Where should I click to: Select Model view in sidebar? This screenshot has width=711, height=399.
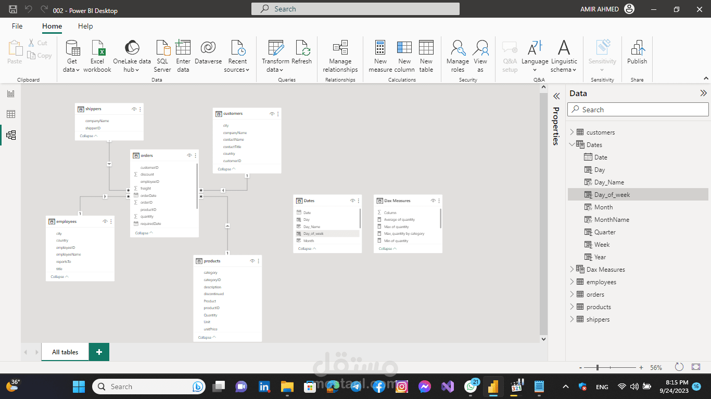[11, 135]
